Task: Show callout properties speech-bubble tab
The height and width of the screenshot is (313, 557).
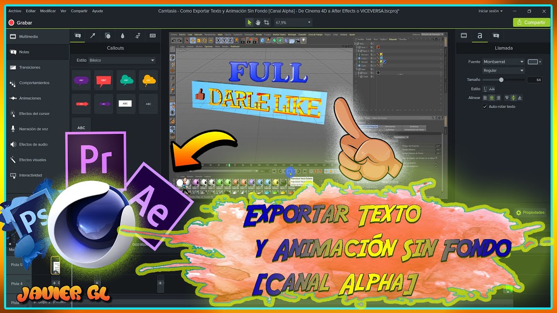Action: point(496,36)
